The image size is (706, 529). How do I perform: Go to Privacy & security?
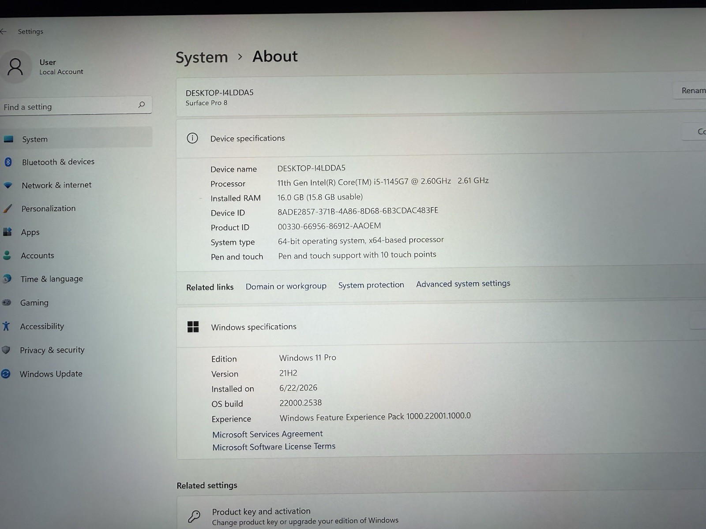pyautogui.click(x=52, y=350)
